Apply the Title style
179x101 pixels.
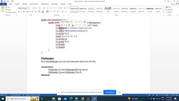point(108,10)
